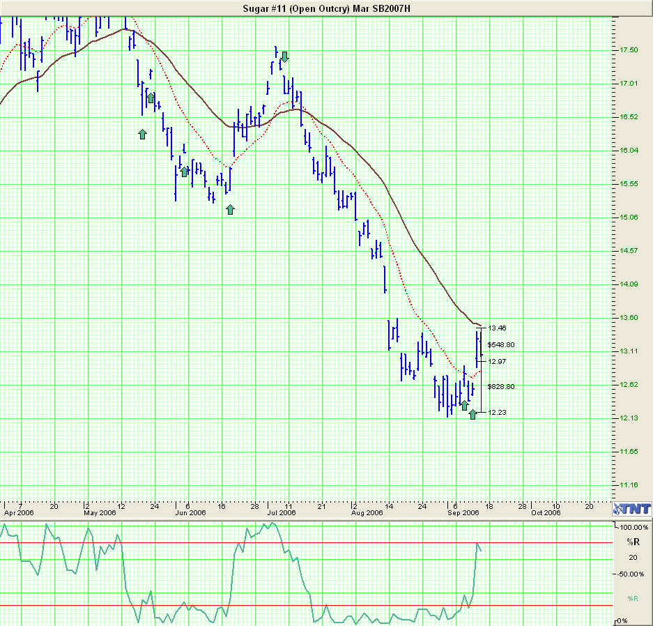Screen dimensions: 653x626
Task: Click the 13.46 measurement label
Action: point(497,328)
